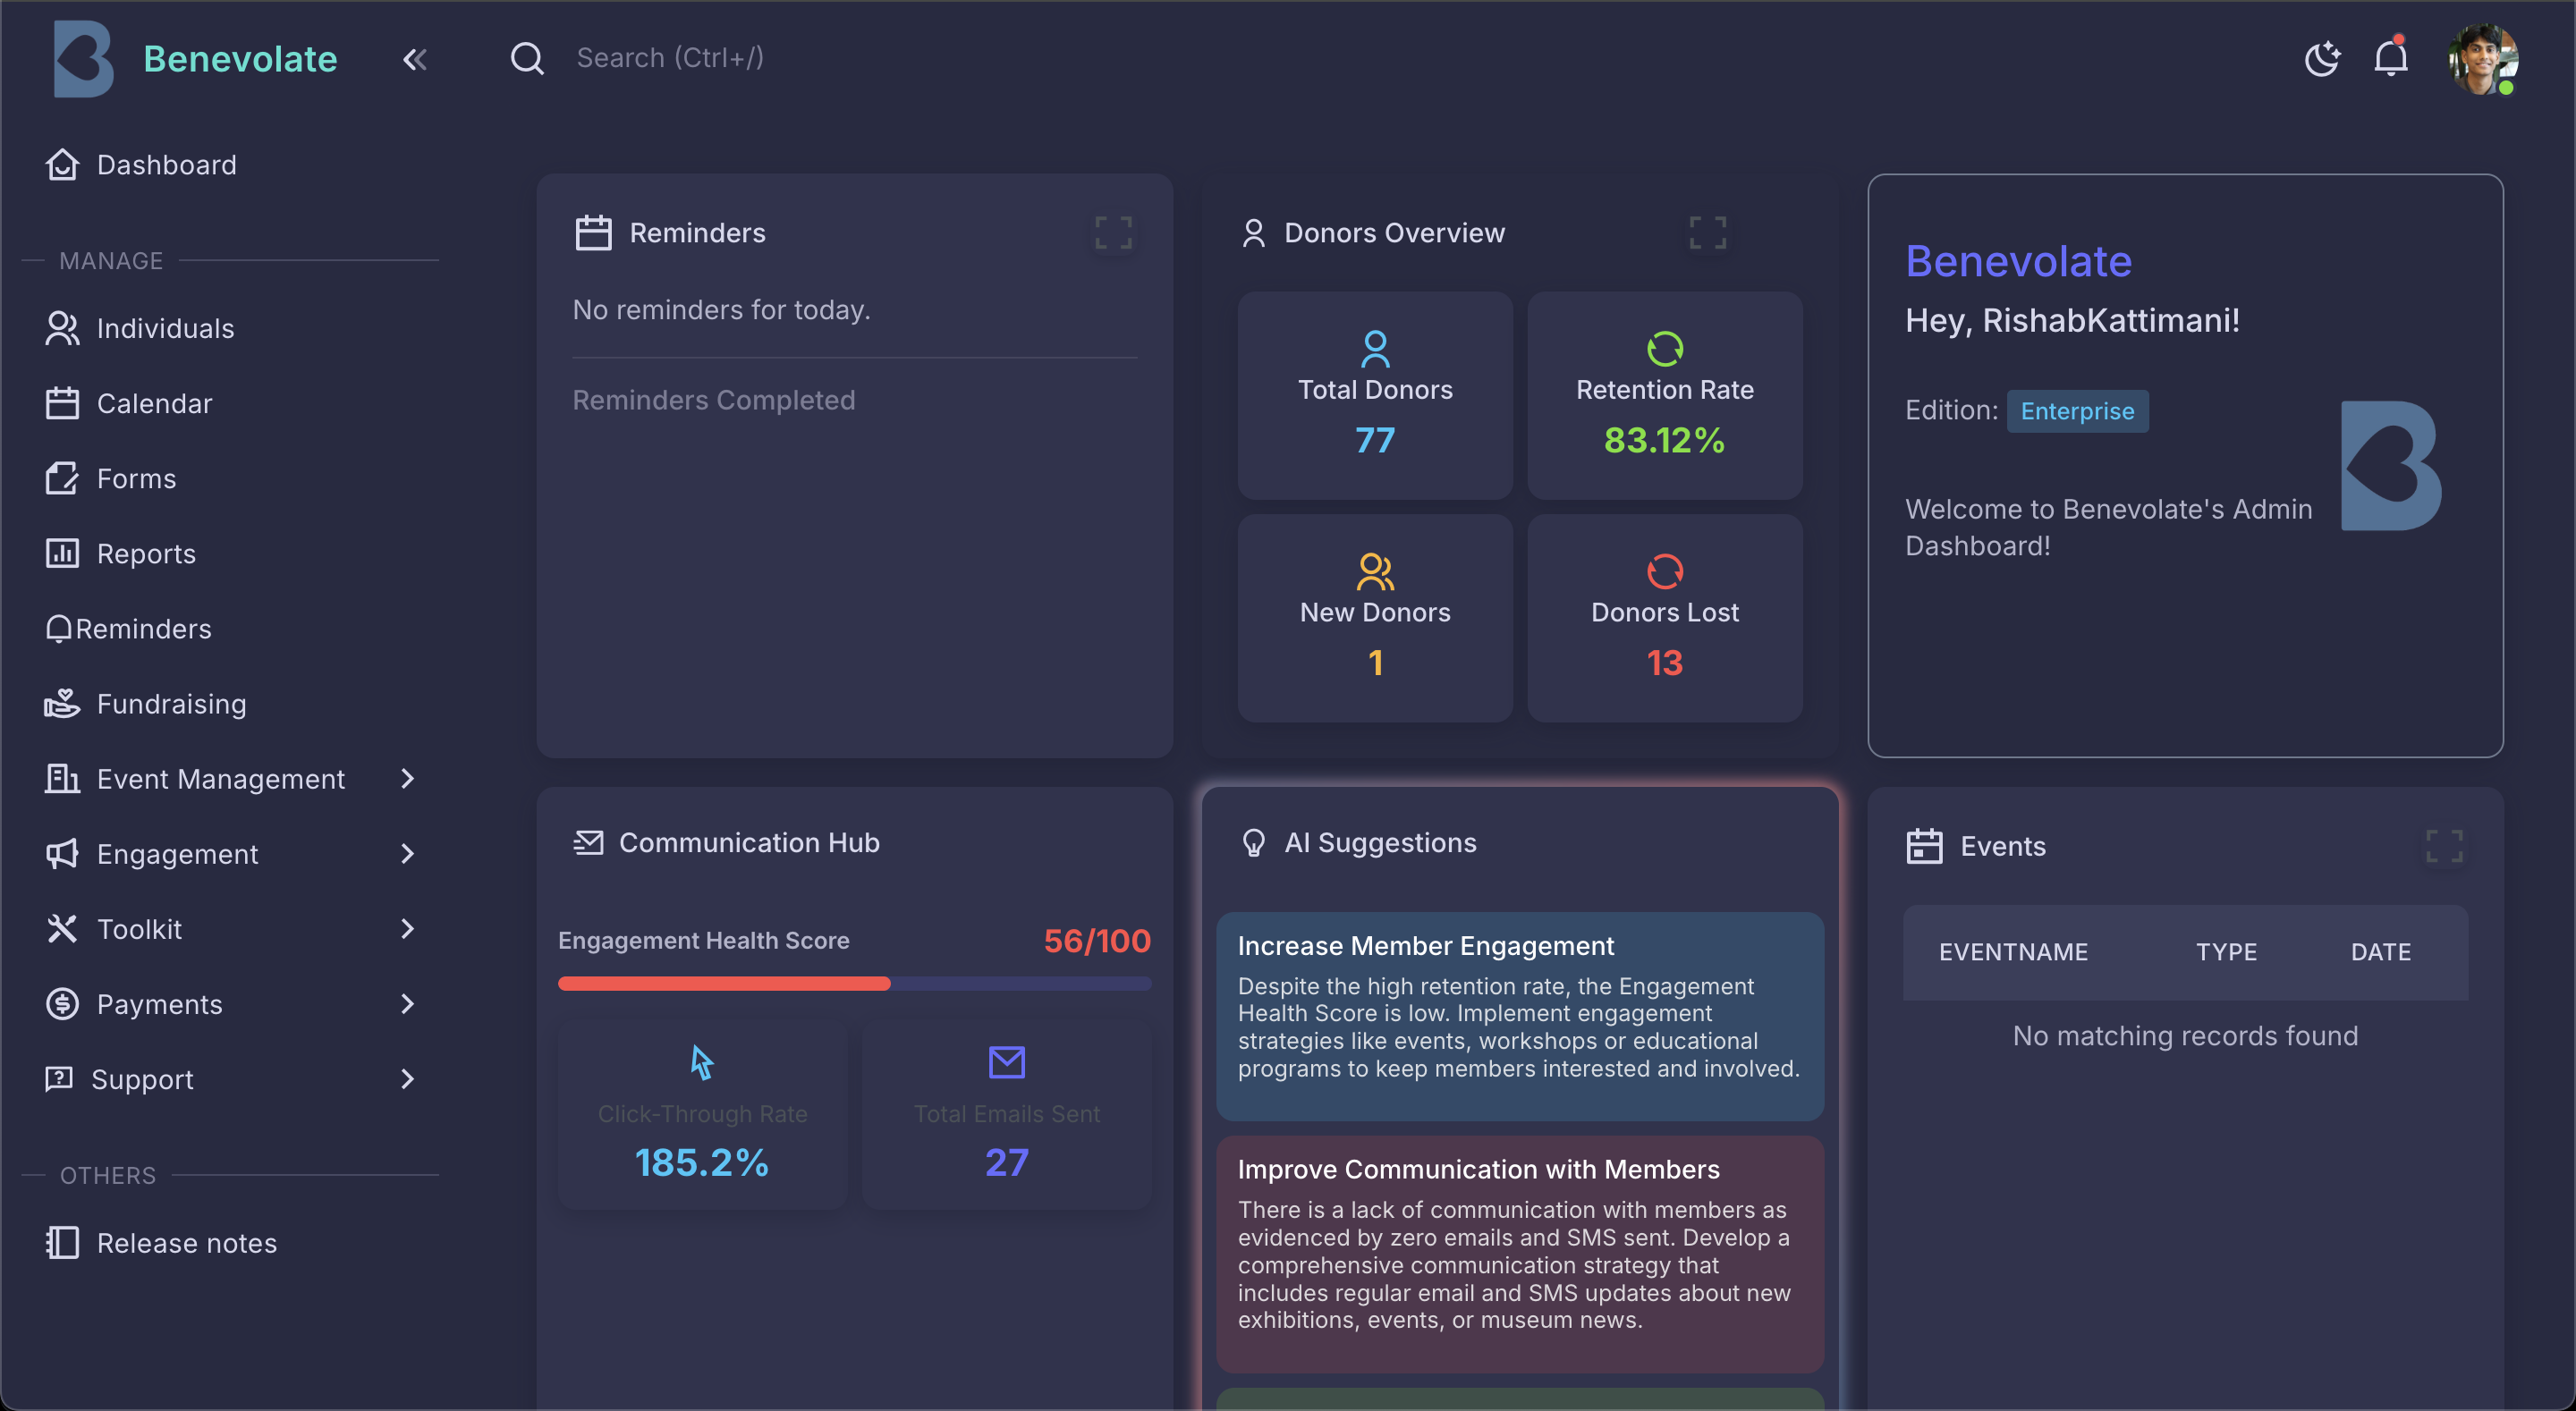
Task: Expand the Events card to fullscreen
Action: click(x=2444, y=845)
